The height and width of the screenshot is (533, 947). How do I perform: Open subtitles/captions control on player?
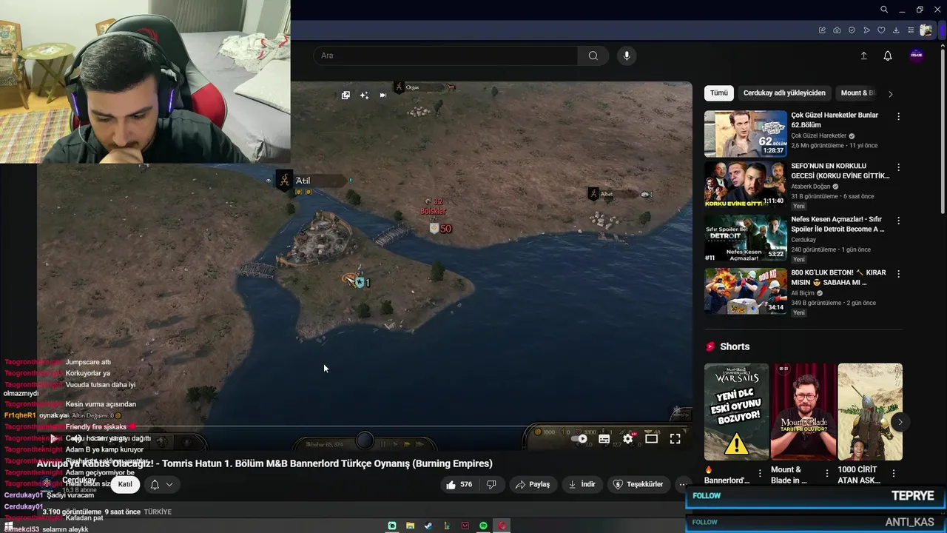pos(604,439)
